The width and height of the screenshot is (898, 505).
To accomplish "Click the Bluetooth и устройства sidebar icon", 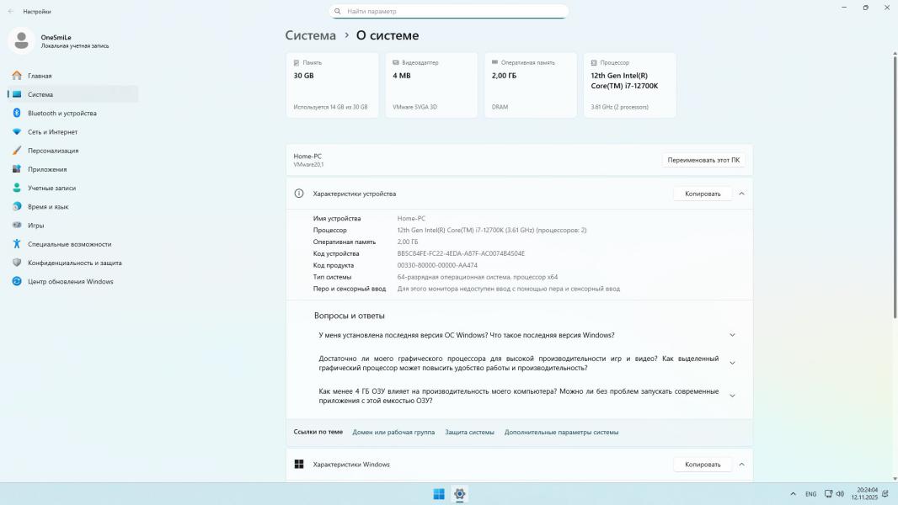I will (x=17, y=113).
